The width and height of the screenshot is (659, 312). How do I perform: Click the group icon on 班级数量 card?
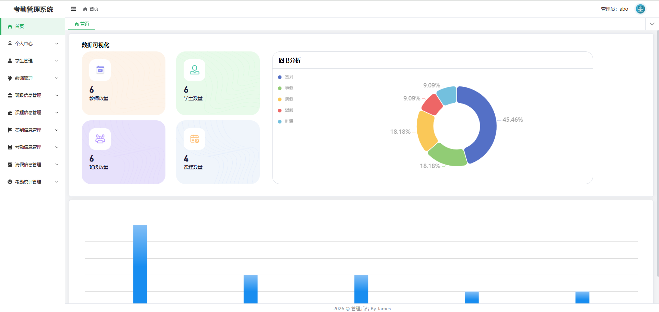(x=100, y=139)
